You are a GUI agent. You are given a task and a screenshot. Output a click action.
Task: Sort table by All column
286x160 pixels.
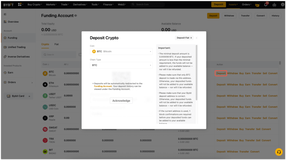point(66,65)
